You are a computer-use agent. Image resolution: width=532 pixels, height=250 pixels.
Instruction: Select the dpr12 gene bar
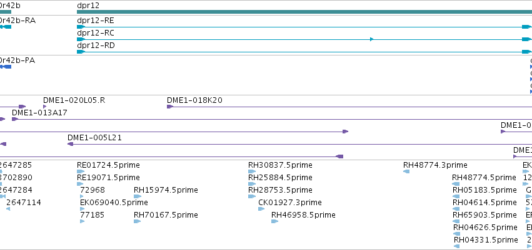click(x=304, y=12)
